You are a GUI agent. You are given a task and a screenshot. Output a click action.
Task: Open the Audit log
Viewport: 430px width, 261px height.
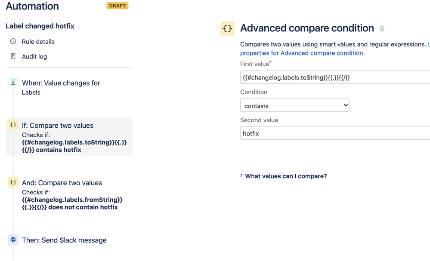(34, 56)
